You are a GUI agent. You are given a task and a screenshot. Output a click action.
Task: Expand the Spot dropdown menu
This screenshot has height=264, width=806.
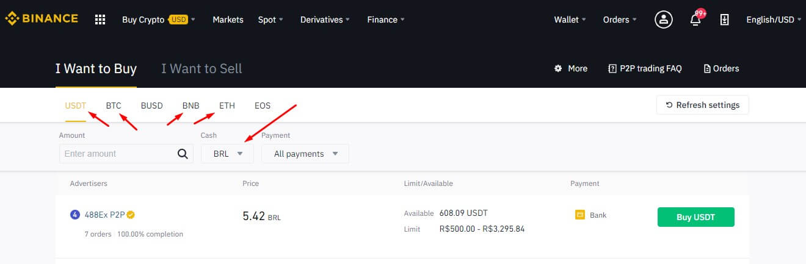pos(270,20)
